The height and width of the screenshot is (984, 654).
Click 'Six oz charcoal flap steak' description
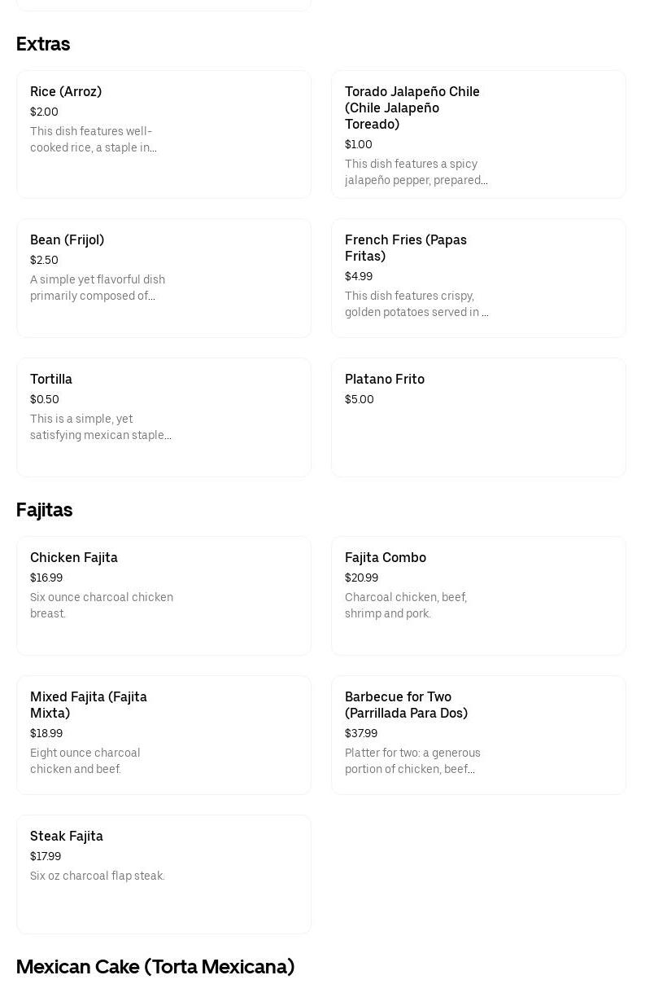click(98, 876)
